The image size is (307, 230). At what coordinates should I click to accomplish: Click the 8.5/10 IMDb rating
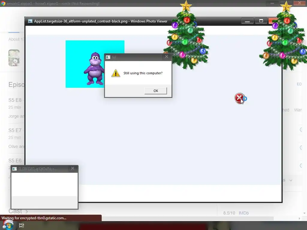tap(236, 213)
